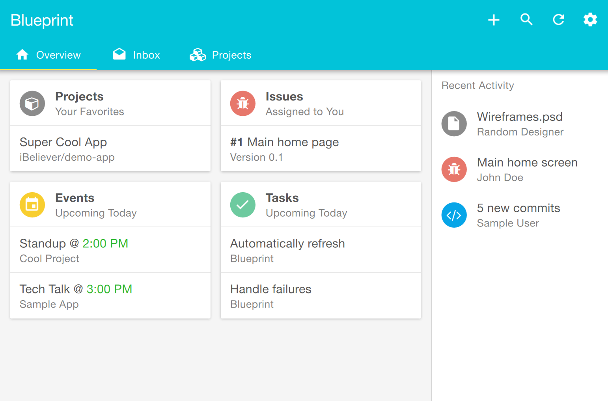Switch to the Inbox tab

point(136,55)
